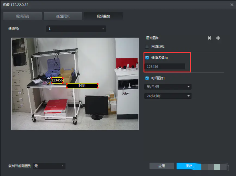Expand the 24小时制 time format dropdown
The width and height of the screenshot is (236, 176).
(x=168, y=96)
